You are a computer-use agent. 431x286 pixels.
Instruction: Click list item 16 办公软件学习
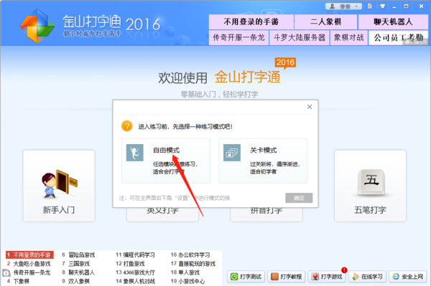pyautogui.click(x=190, y=255)
